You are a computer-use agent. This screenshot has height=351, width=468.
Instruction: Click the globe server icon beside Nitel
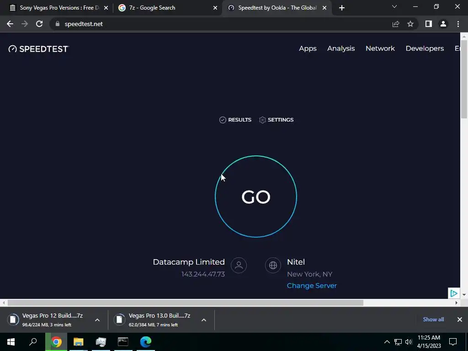click(x=273, y=265)
